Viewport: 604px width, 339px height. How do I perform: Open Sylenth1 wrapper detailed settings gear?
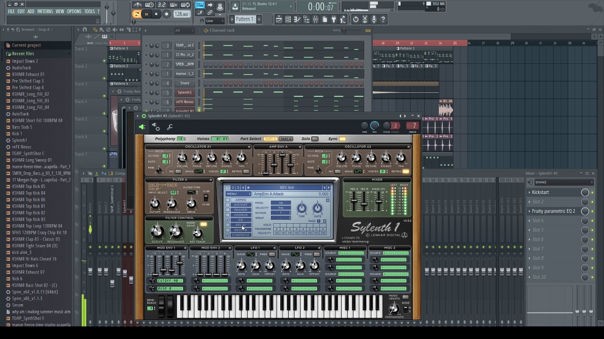click(x=156, y=126)
